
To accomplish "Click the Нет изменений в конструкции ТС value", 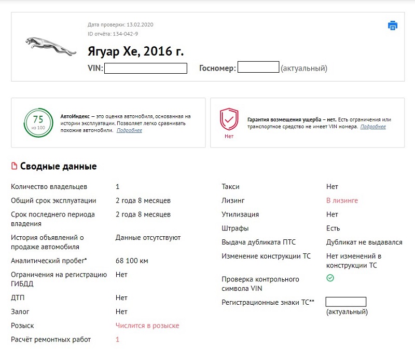I will pyautogui.click(x=354, y=261).
